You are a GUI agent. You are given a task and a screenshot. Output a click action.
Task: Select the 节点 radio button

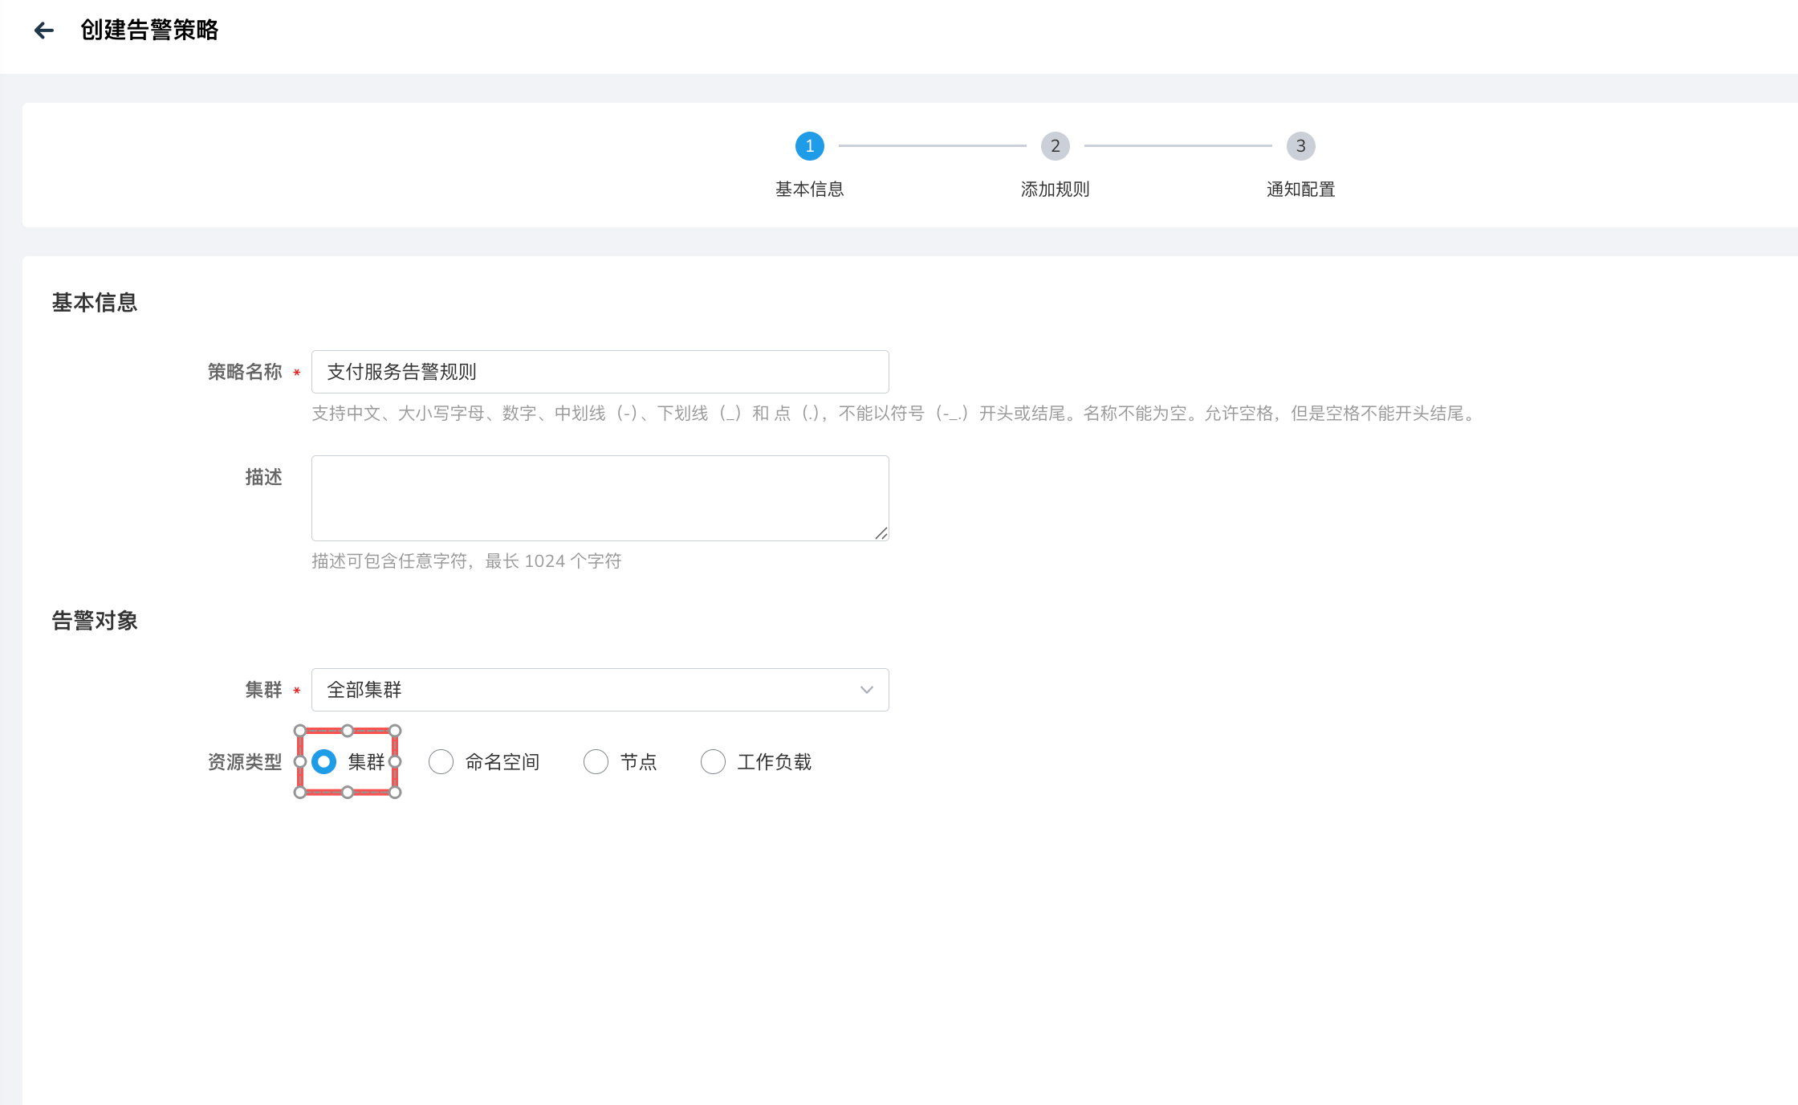(596, 761)
